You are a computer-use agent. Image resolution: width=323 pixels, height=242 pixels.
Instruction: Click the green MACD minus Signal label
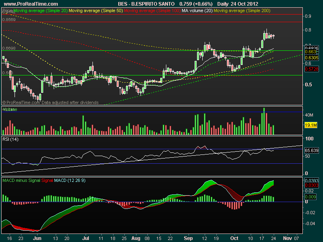(21, 180)
